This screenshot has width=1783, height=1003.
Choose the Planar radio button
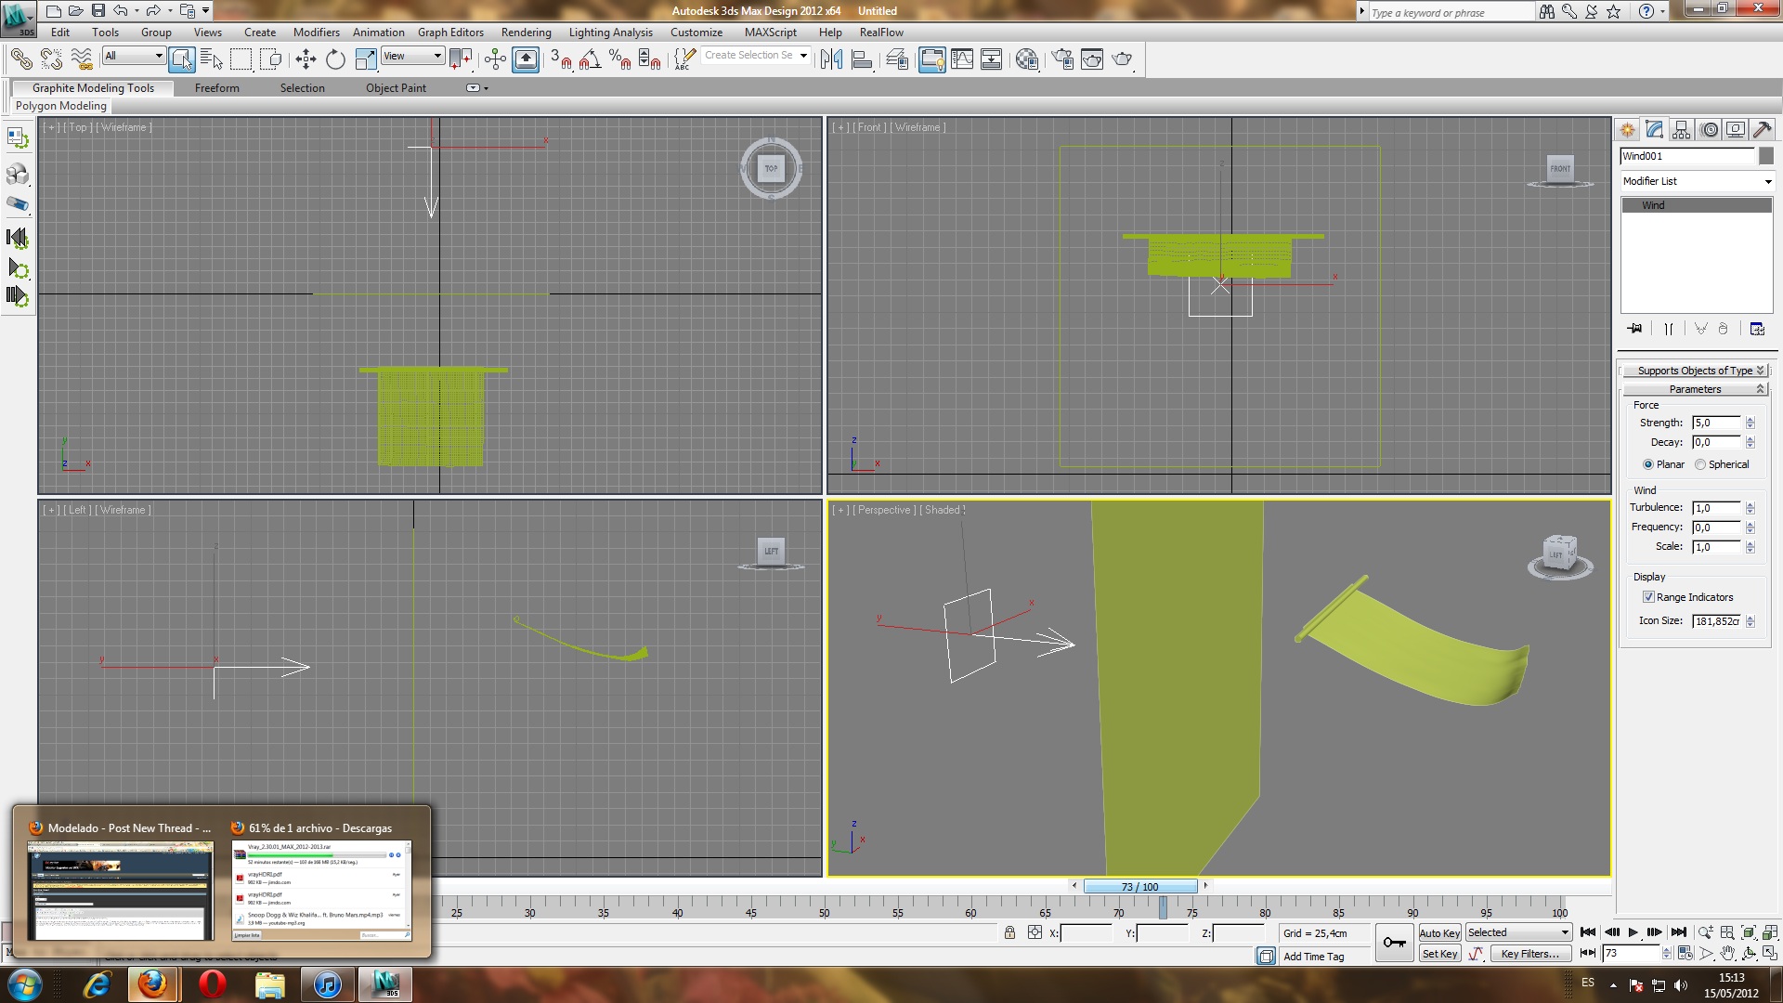coord(1648,464)
